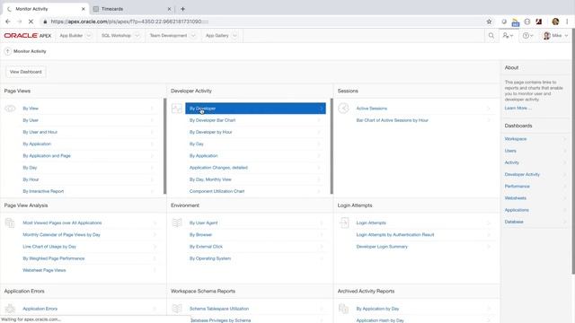Open App Builder menu tab
The height and width of the screenshot is (323, 575).
pyautogui.click(x=71, y=36)
